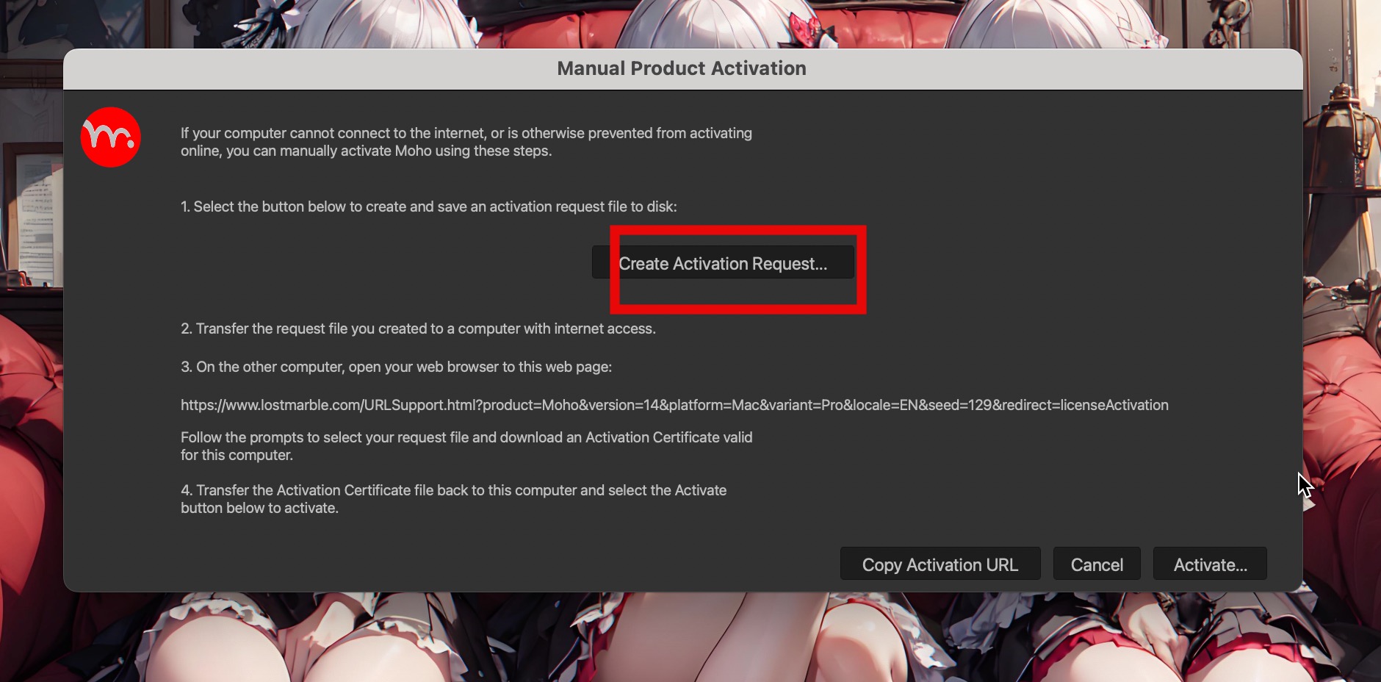The image size is (1381, 682).
Task: Click step 1 instruction text
Action: [x=429, y=207]
